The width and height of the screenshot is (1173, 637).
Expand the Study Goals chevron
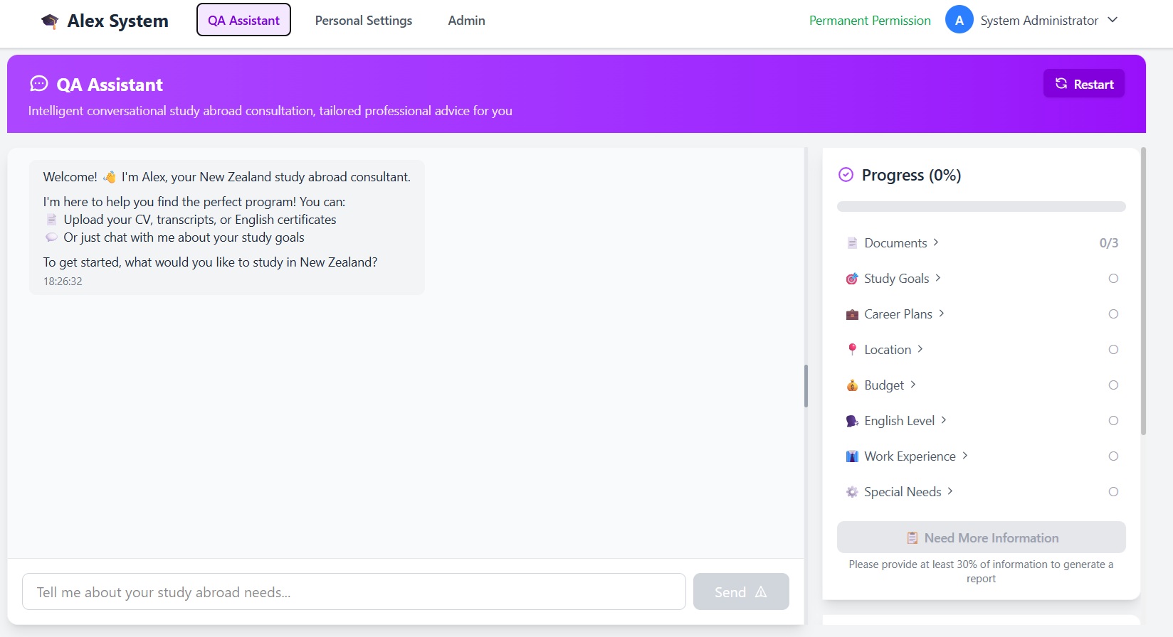click(938, 278)
